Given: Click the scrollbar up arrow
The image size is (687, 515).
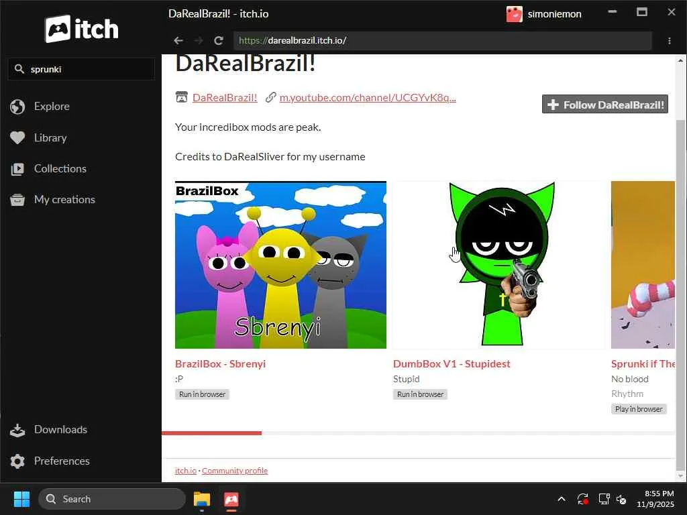Looking at the screenshot, I should coord(680,60).
